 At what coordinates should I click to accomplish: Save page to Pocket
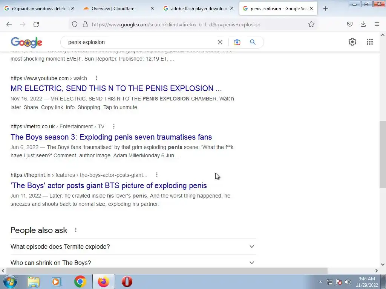click(x=349, y=24)
